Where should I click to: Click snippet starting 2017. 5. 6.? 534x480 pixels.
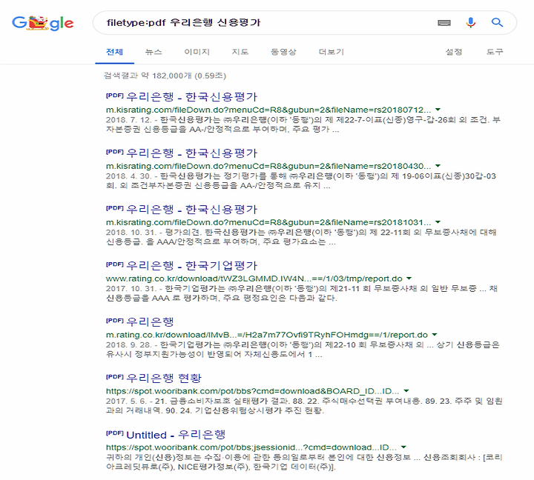[304, 405]
